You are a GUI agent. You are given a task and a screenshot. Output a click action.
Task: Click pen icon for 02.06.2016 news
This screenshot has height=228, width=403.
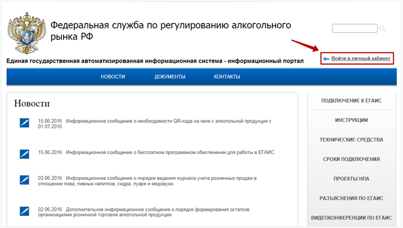25,211
